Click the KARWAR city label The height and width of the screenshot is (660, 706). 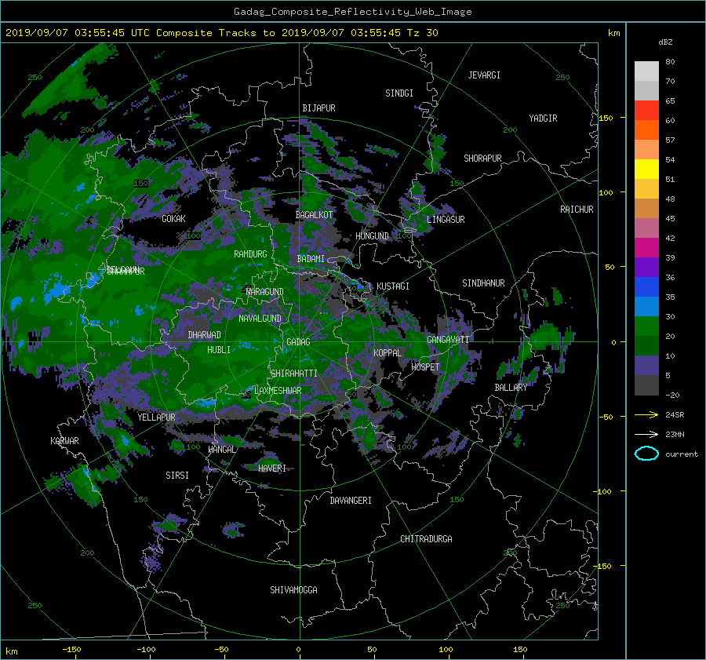pyautogui.click(x=64, y=440)
